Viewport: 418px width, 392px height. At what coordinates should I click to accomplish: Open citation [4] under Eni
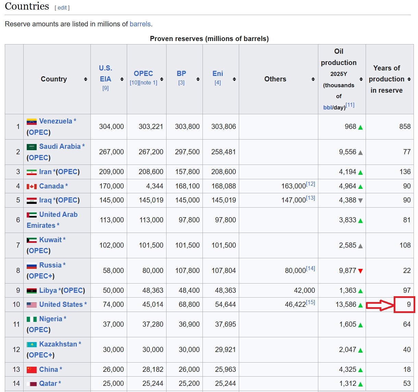tap(218, 82)
